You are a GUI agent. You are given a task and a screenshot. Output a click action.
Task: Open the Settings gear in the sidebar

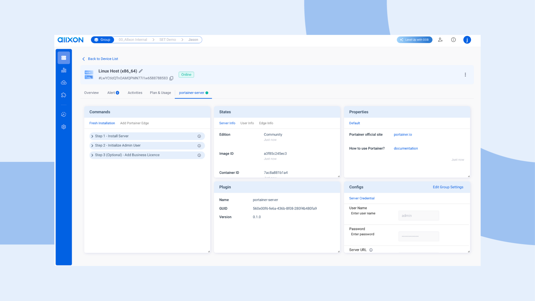pyautogui.click(x=64, y=127)
